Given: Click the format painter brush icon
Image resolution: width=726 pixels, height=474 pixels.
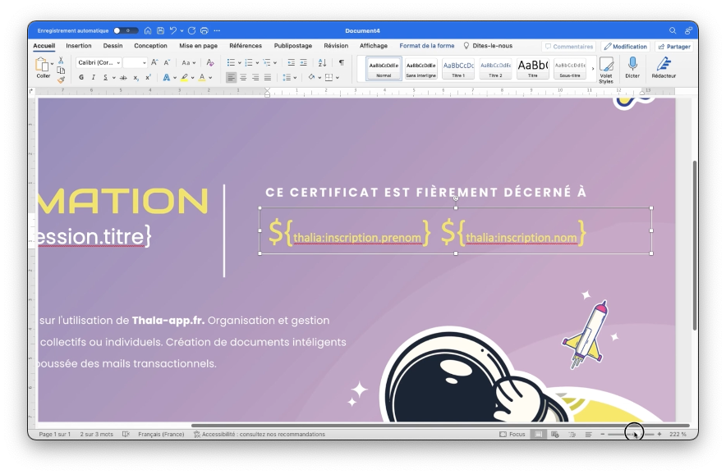Looking at the screenshot, I should 61,80.
